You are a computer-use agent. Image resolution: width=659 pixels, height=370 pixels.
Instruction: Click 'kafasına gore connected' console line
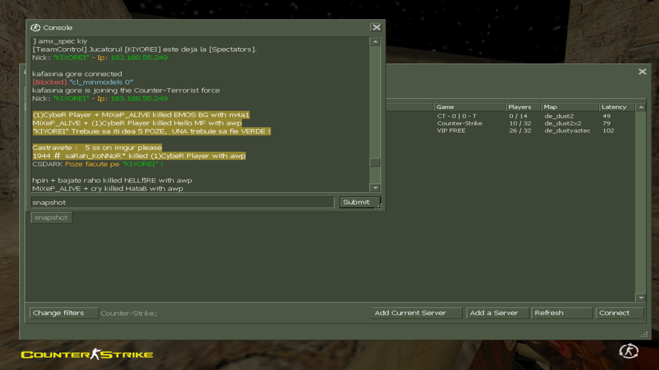[77, 74]
